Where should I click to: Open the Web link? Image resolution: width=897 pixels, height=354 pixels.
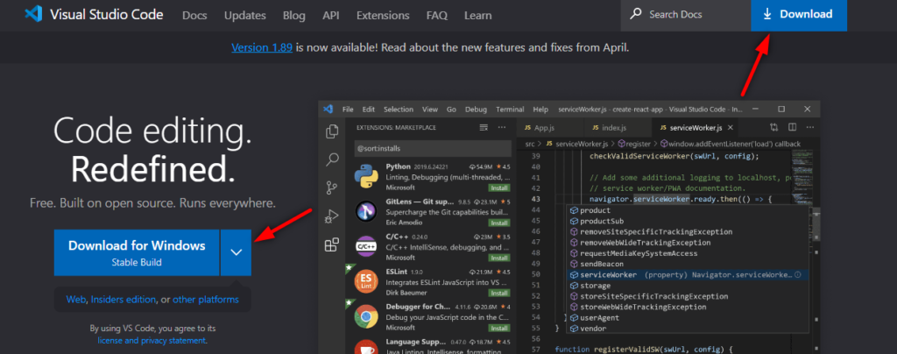(x=76, y=299)
